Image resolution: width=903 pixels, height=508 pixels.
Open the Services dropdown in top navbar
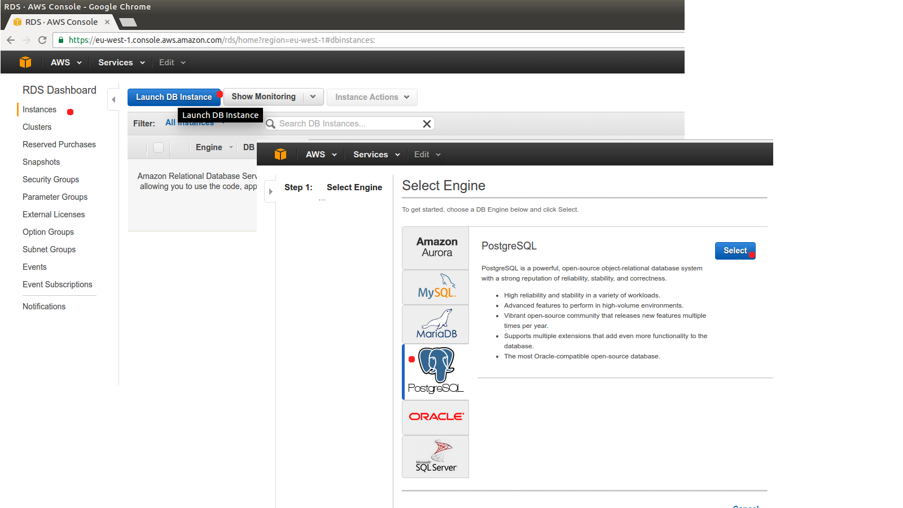pos(121,63)
